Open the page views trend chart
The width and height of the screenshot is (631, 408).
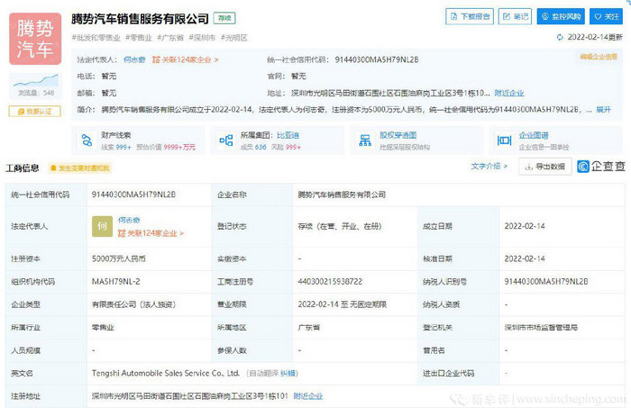pos(35,81)
